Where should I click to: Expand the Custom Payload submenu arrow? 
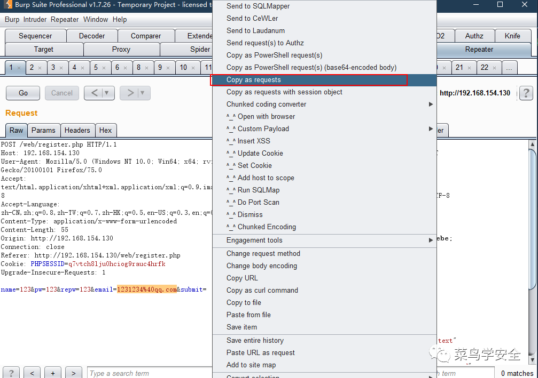pyautogui.click(x=431, y=128)
